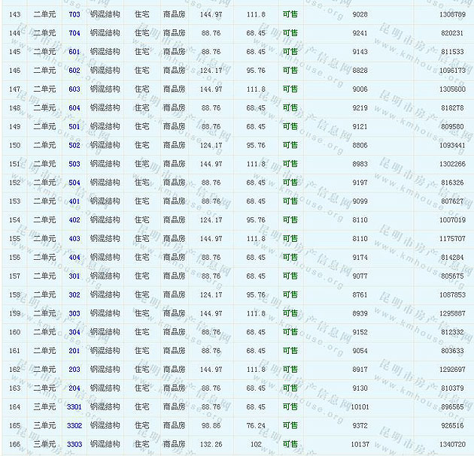
Task: Open room 403 link
Action: click(74, 239)
